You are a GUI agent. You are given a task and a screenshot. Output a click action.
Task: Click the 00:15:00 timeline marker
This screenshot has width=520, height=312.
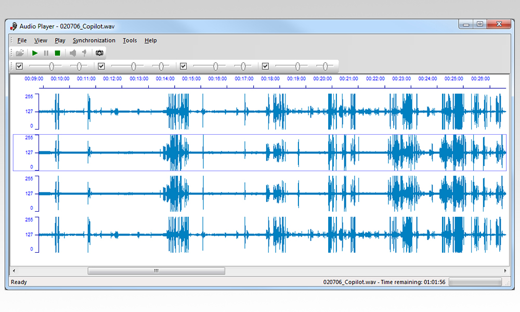(191, 79)
